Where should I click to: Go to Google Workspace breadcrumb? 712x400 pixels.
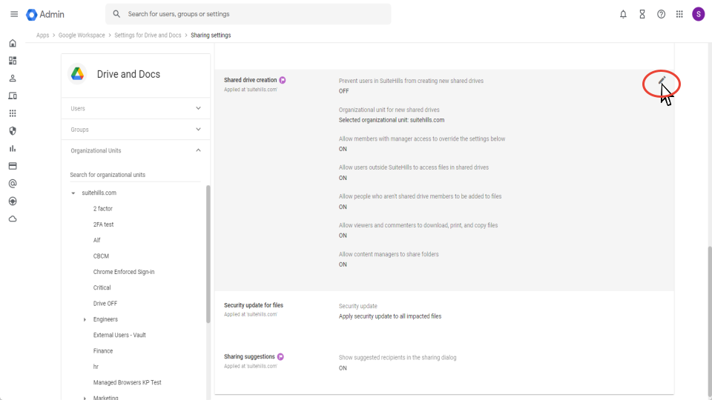point(82,36)
